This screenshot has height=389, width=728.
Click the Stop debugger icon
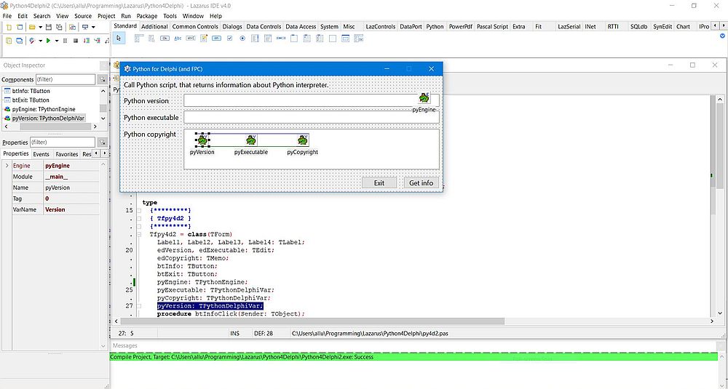76,41
